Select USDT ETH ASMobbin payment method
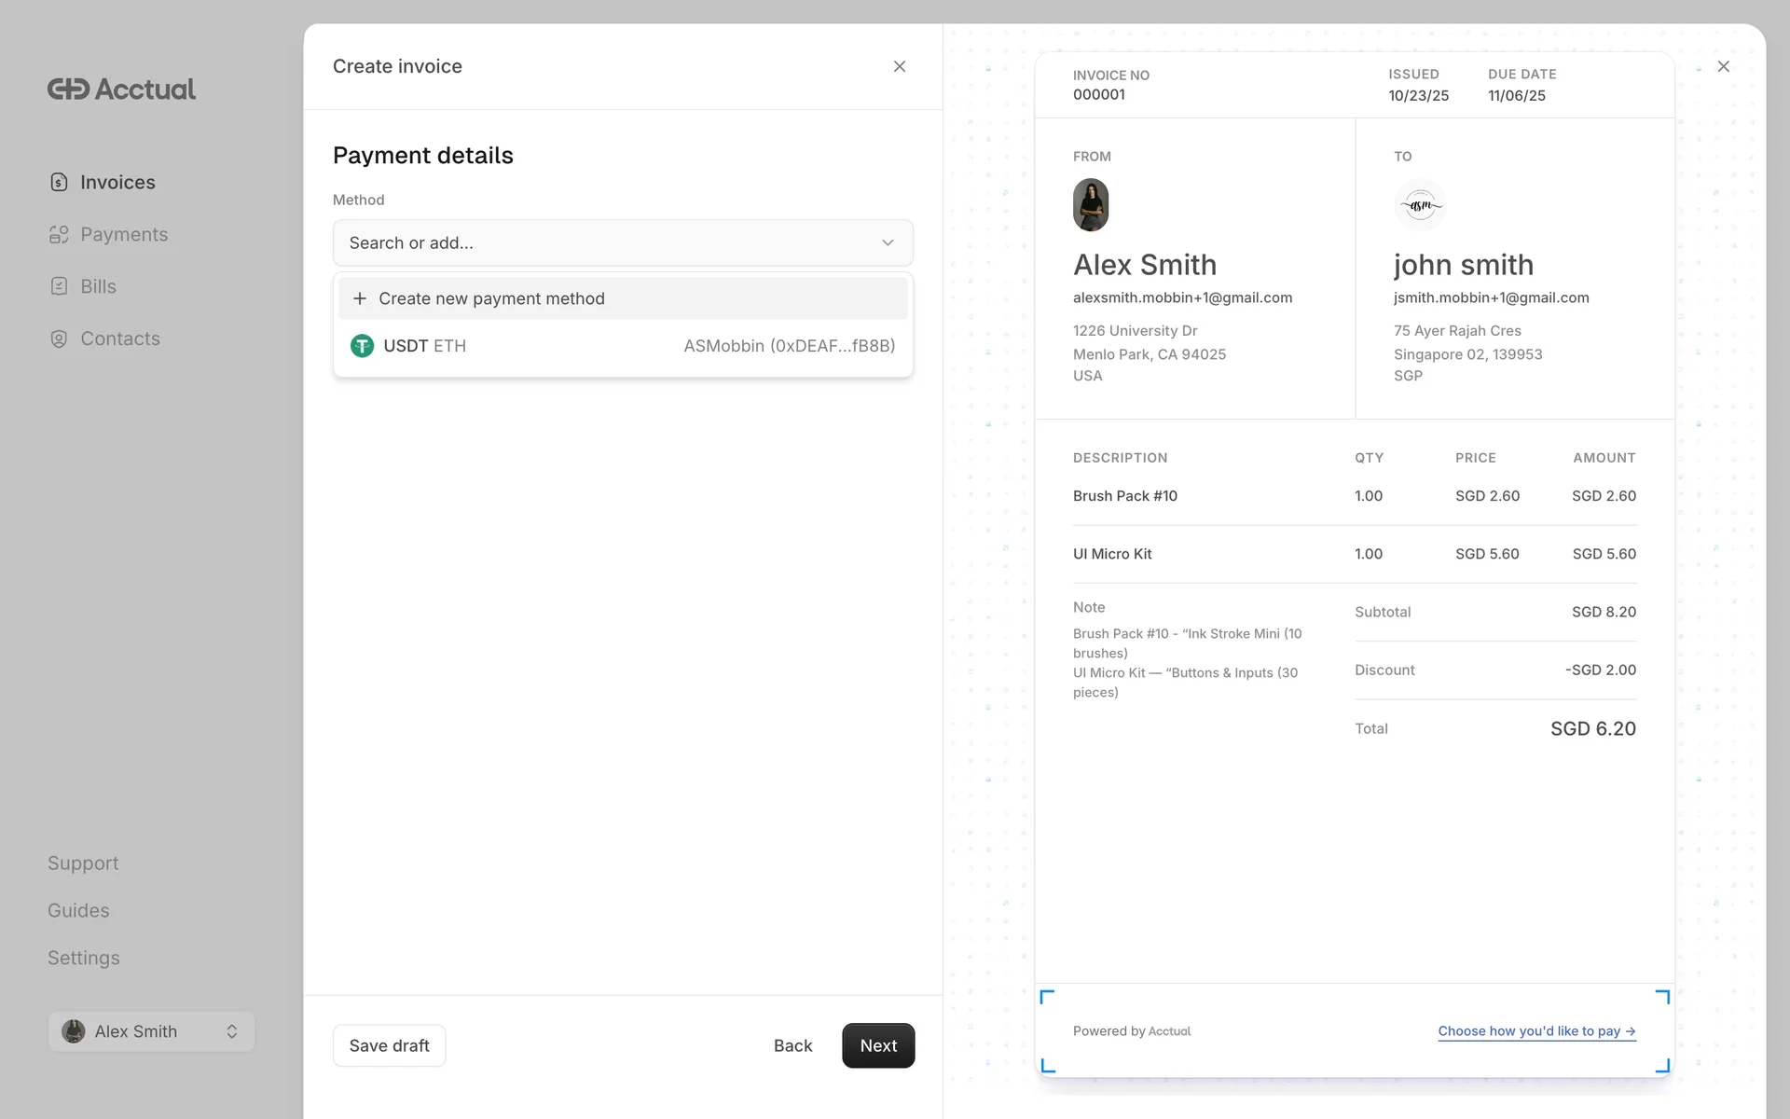The image size is (1790, 1119). point(623,346)
